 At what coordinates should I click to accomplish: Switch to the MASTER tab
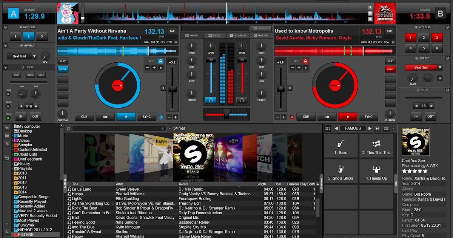[x=261, y=36]
